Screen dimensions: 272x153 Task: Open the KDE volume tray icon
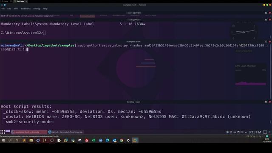242,132
